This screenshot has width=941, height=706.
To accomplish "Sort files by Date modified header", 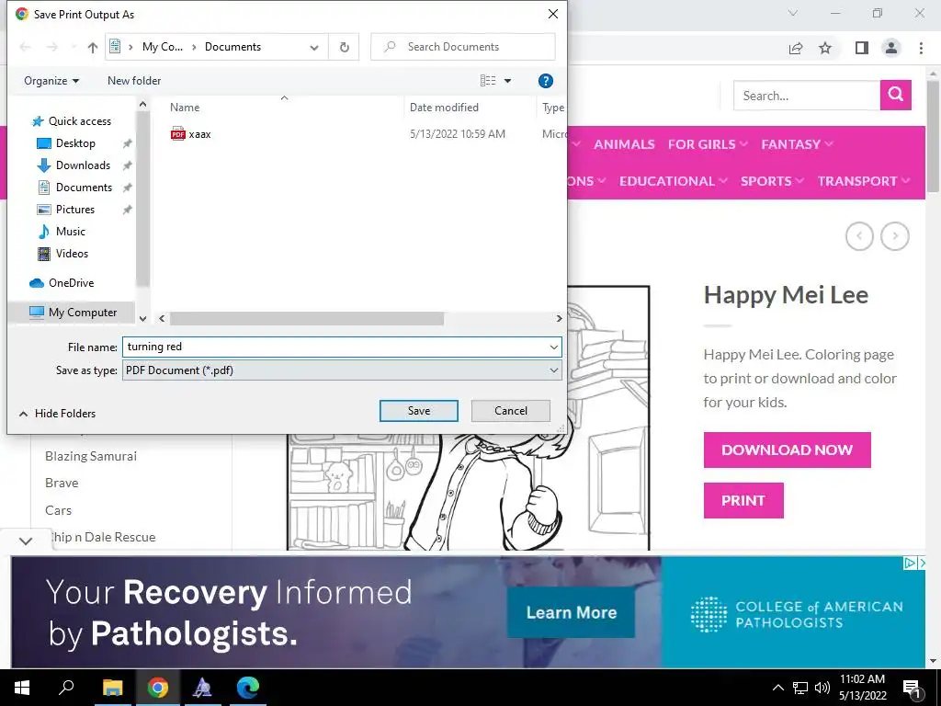I will pyautogui.click(x=444, y=108).
